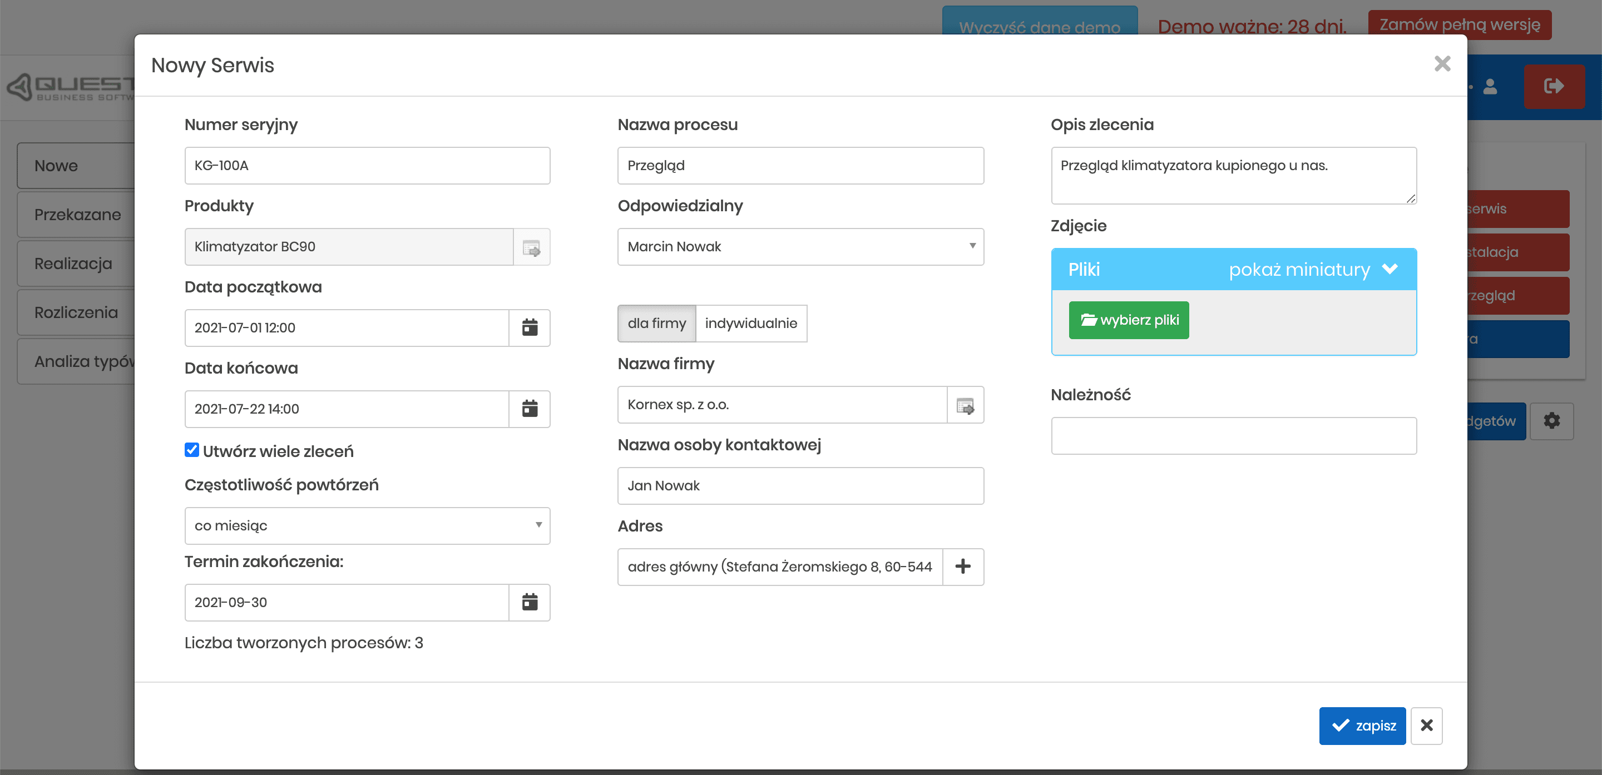Expand Pliki panel chevron

click(1390, 269)
